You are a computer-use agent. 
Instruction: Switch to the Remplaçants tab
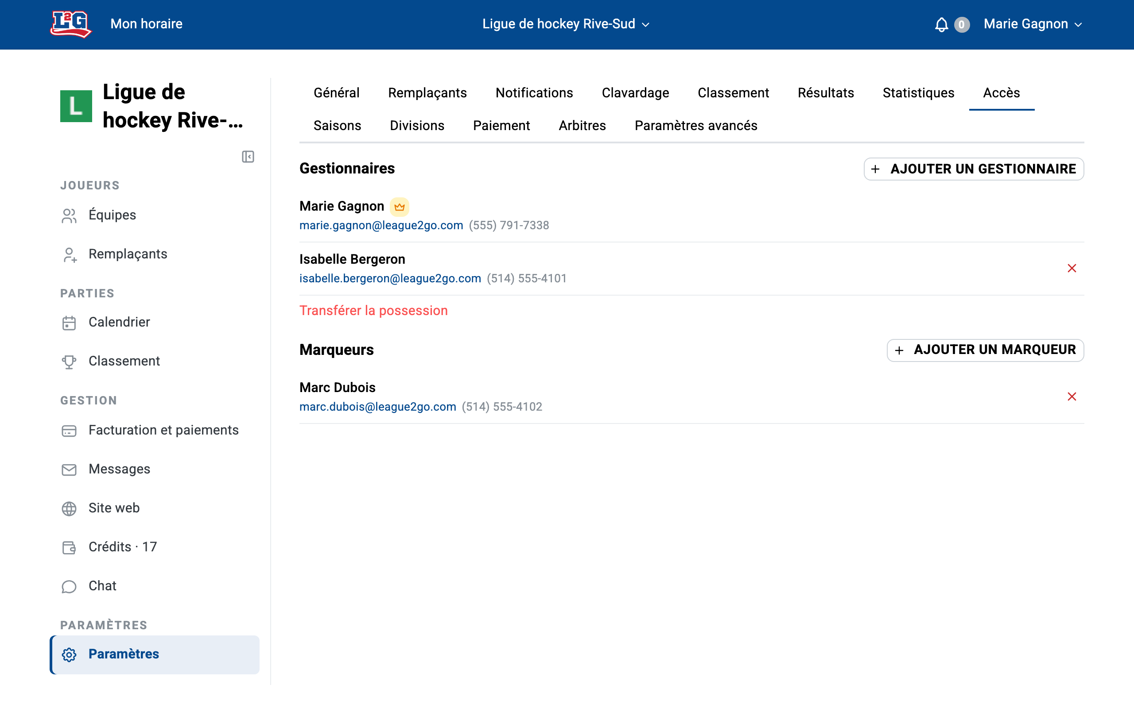[427, 93]
